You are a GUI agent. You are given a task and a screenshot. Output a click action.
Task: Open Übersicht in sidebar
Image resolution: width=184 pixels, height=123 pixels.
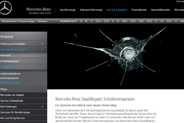click(x=23, y=55)
